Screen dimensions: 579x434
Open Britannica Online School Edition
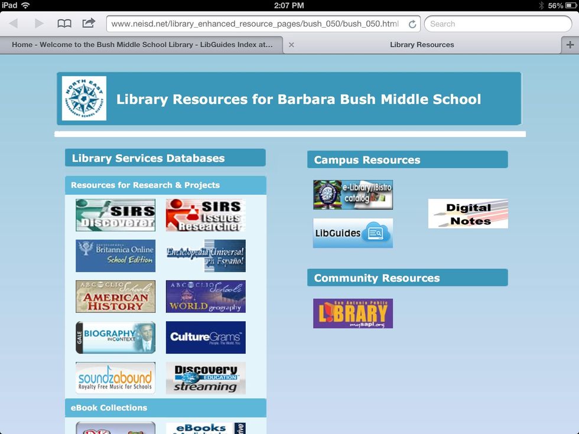pyautogui.click(x=115, y=256)
